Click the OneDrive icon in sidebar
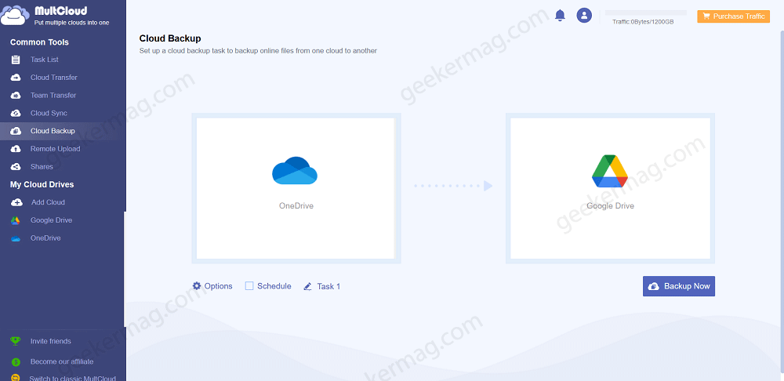784x381 pixels. (16, 238)
